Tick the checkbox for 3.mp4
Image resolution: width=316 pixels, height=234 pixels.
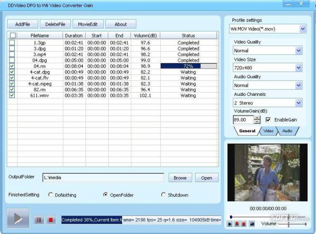click(x=12, y=54)
